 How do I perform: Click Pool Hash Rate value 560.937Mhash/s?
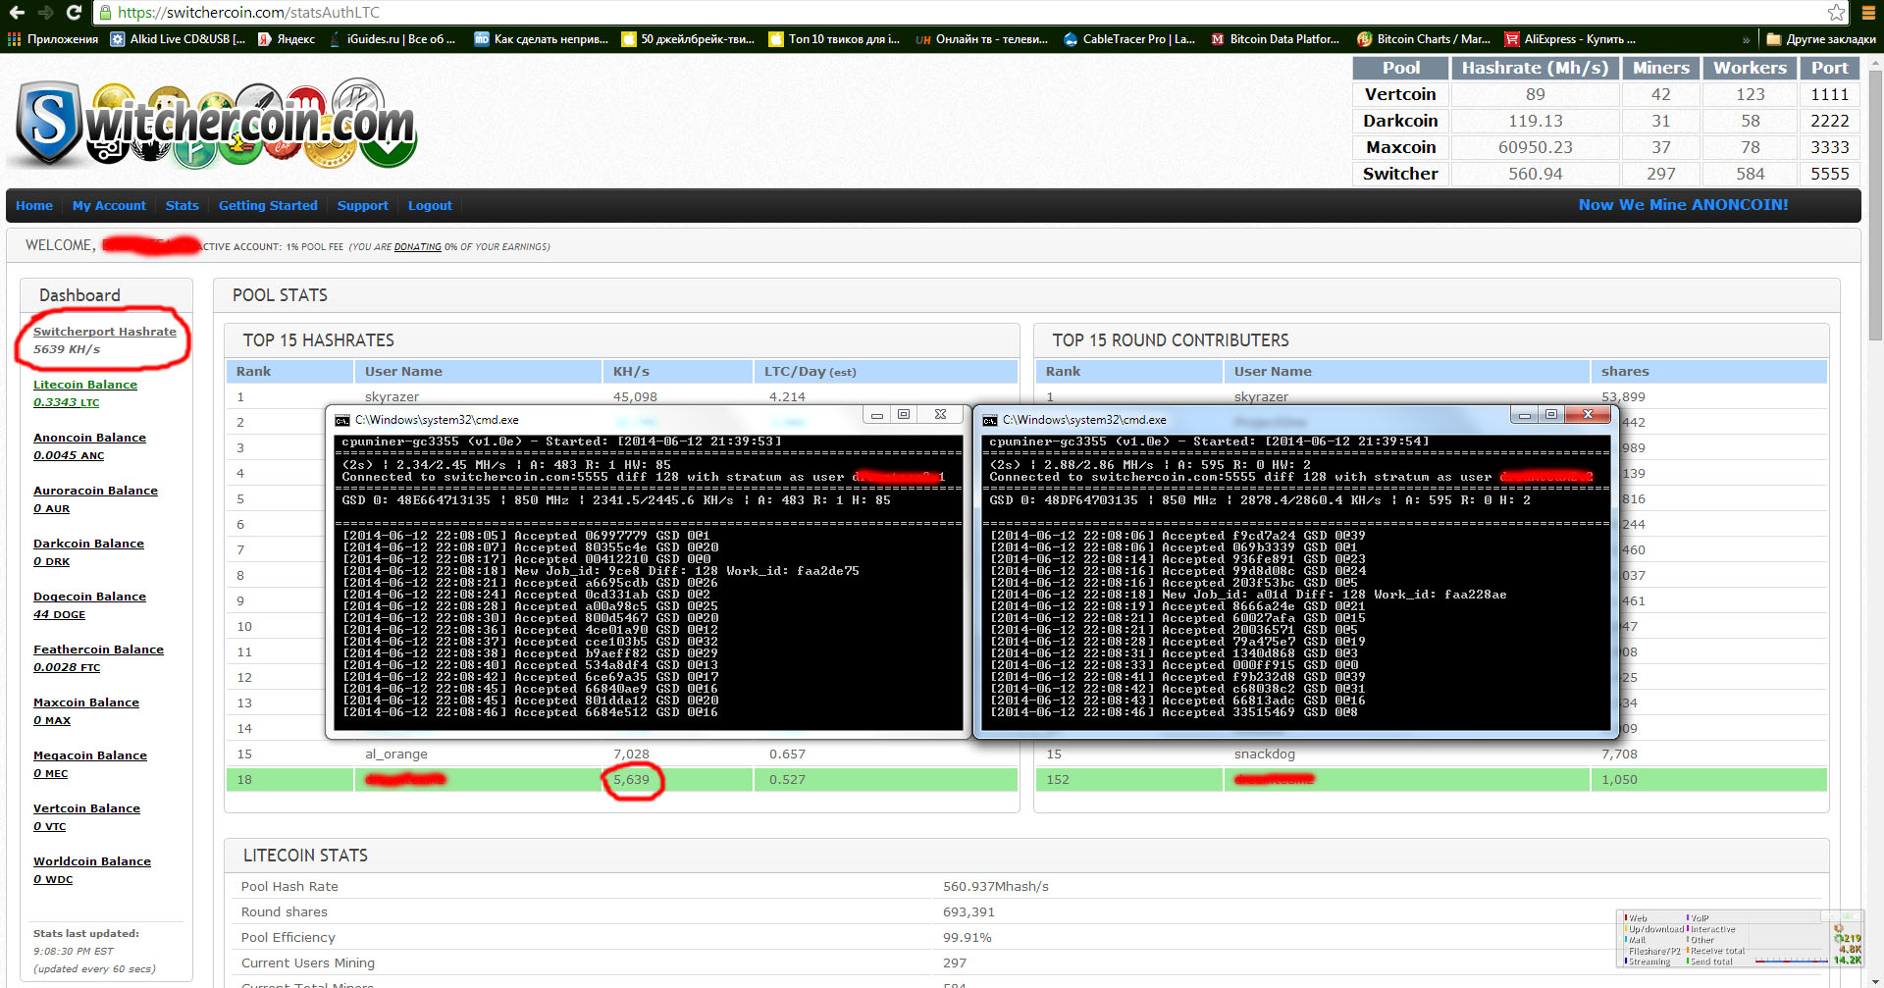995,887
